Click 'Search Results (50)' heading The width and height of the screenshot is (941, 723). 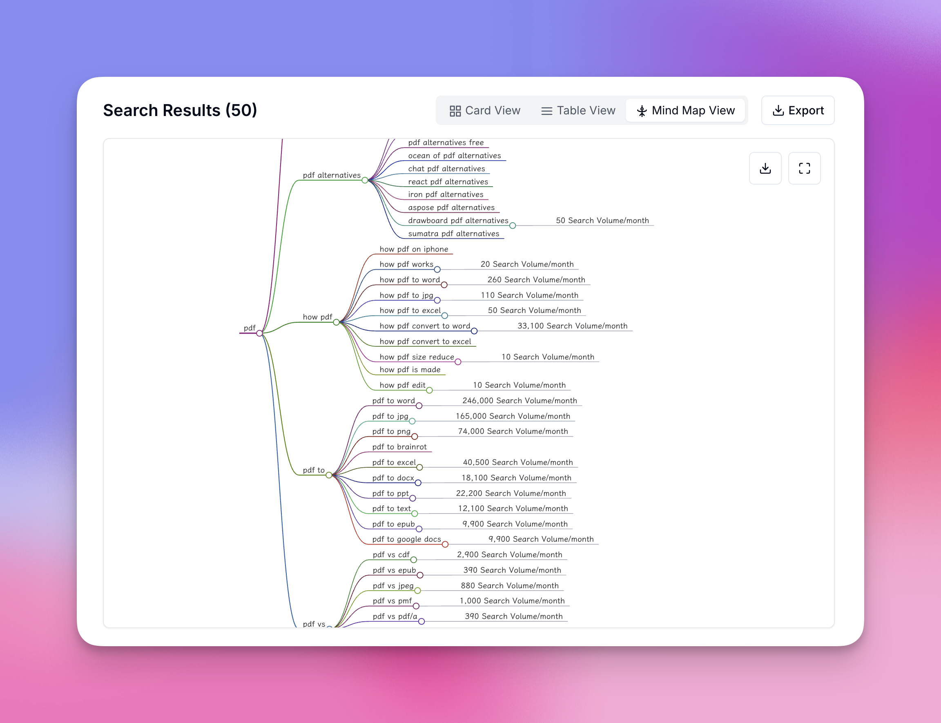pyautogui.click(x=180, y=111)
